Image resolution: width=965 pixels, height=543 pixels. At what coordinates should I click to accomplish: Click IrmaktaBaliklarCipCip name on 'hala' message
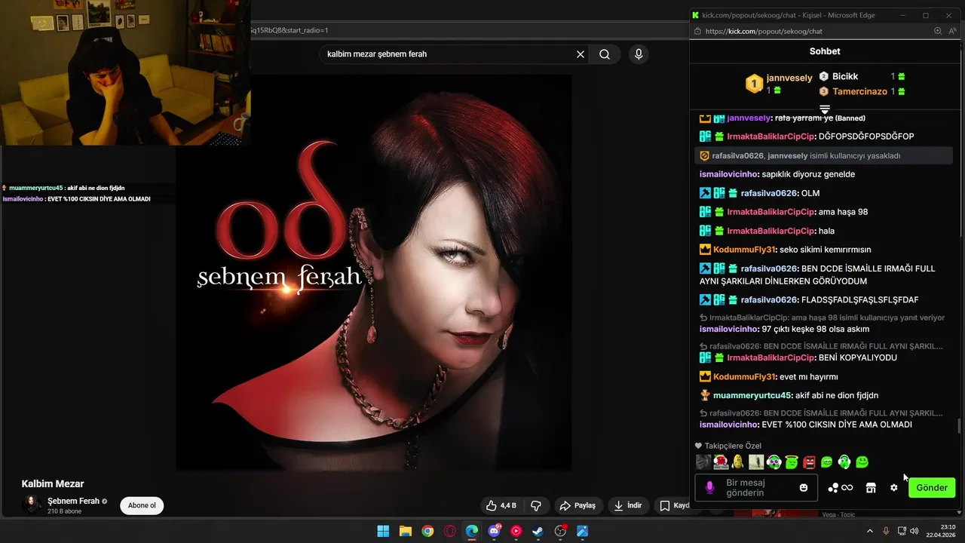click(x=771, y=231)
